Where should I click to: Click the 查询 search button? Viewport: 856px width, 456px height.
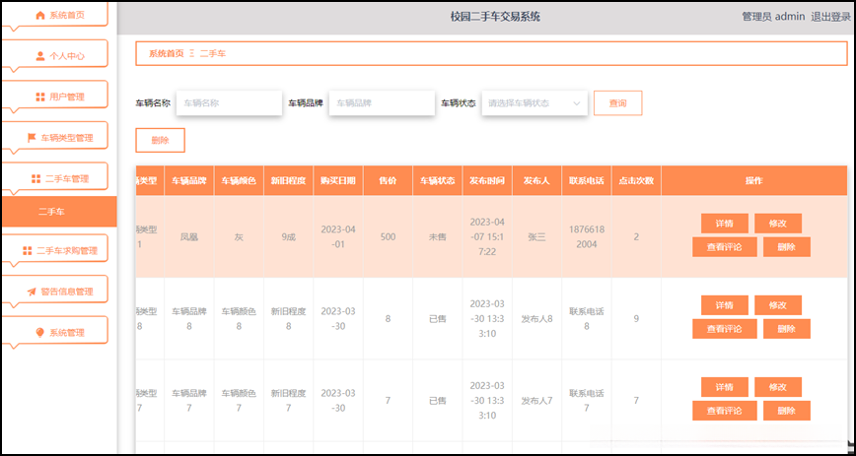click(x=618, y=103)
